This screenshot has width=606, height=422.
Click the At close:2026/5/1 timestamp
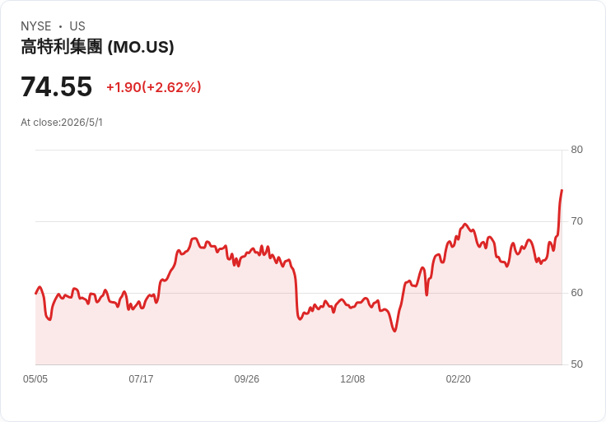(62, 123)
